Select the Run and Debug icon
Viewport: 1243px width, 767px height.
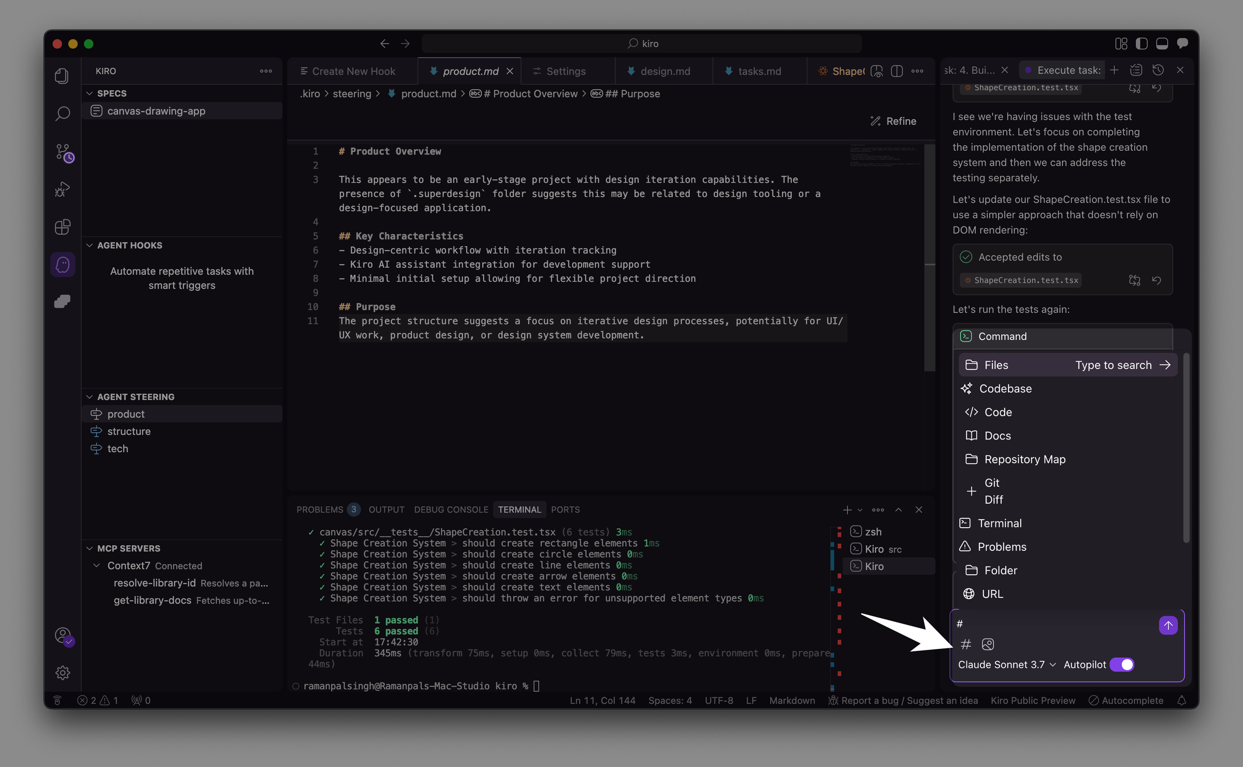pos(62,189)
